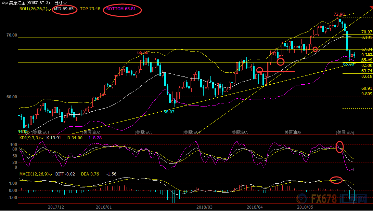Click the 0.809 retracement ratio label
Image resolution: width=373 pixels, height=211 pixels.
(x=366, y=94)
